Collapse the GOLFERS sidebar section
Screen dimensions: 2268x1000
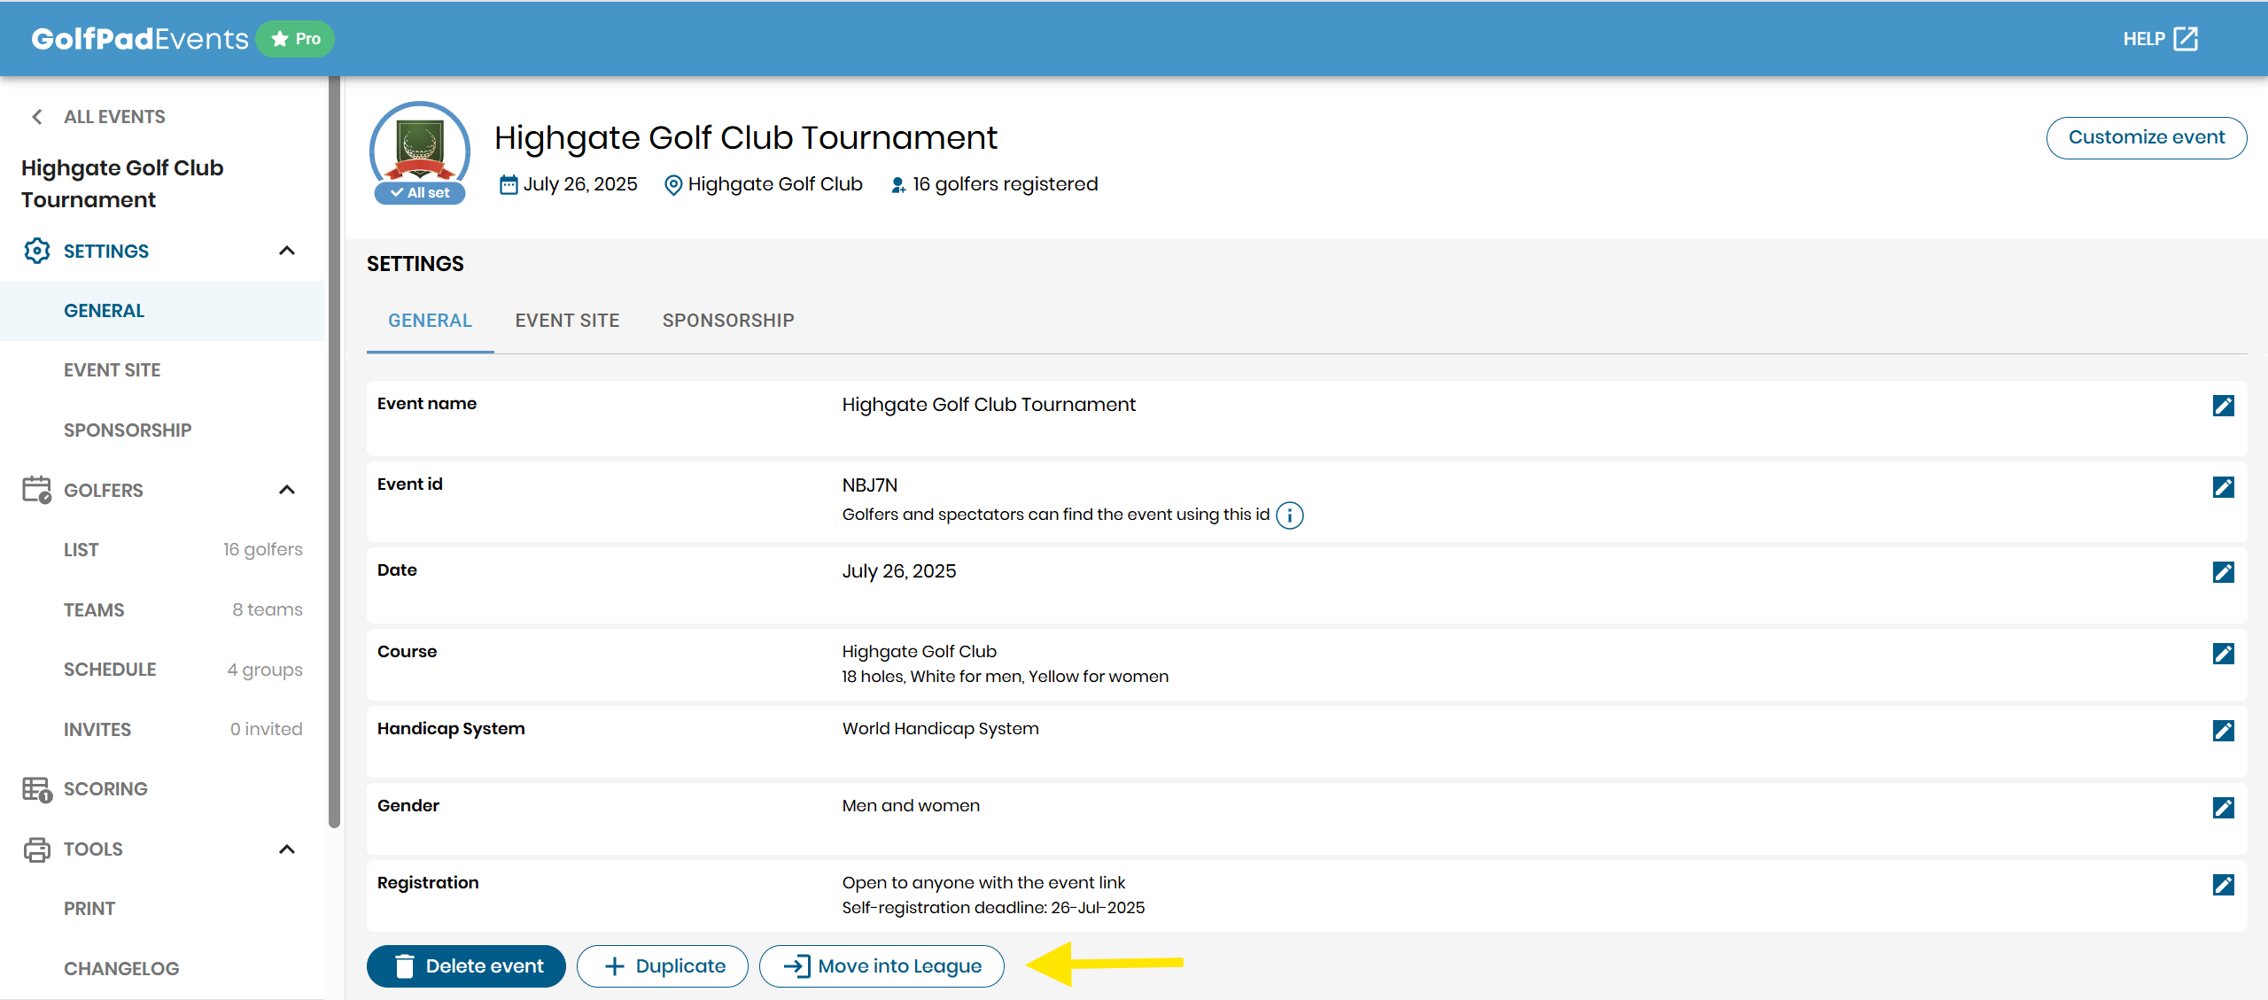286,490
